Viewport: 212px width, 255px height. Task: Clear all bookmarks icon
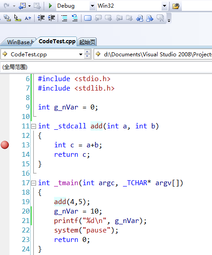click(x=160, y=18)
